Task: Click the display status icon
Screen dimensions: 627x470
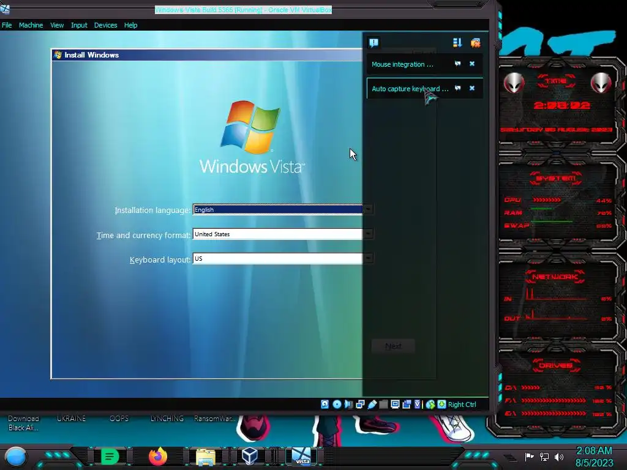Action: coord(395,405)
